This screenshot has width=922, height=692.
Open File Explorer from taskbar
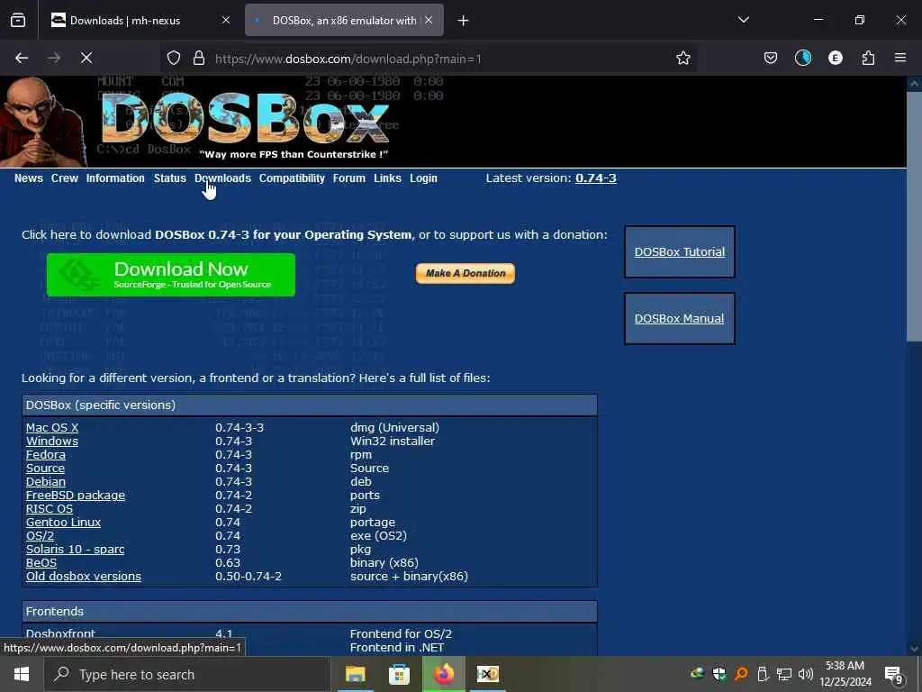tap(355, 674)
